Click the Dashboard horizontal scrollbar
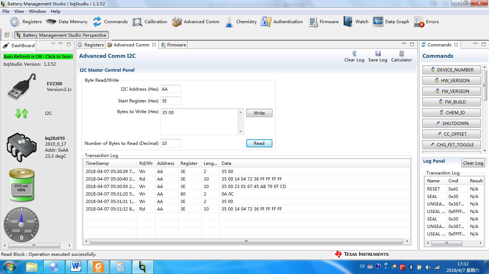The height and width of the screenshot is (274, 489). (34, 245)
